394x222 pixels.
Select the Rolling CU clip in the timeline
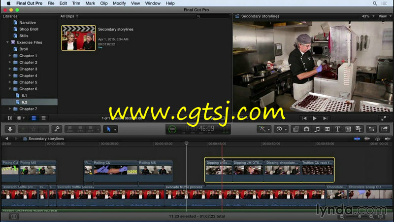[x=115, y=170]
